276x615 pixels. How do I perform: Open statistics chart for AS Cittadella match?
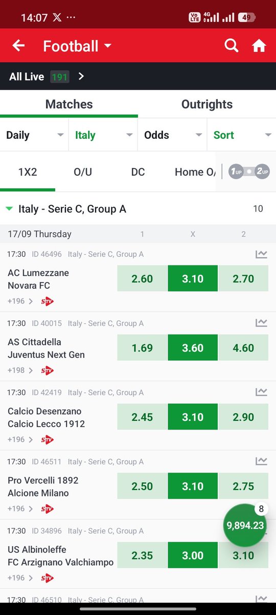coord(261,323)
